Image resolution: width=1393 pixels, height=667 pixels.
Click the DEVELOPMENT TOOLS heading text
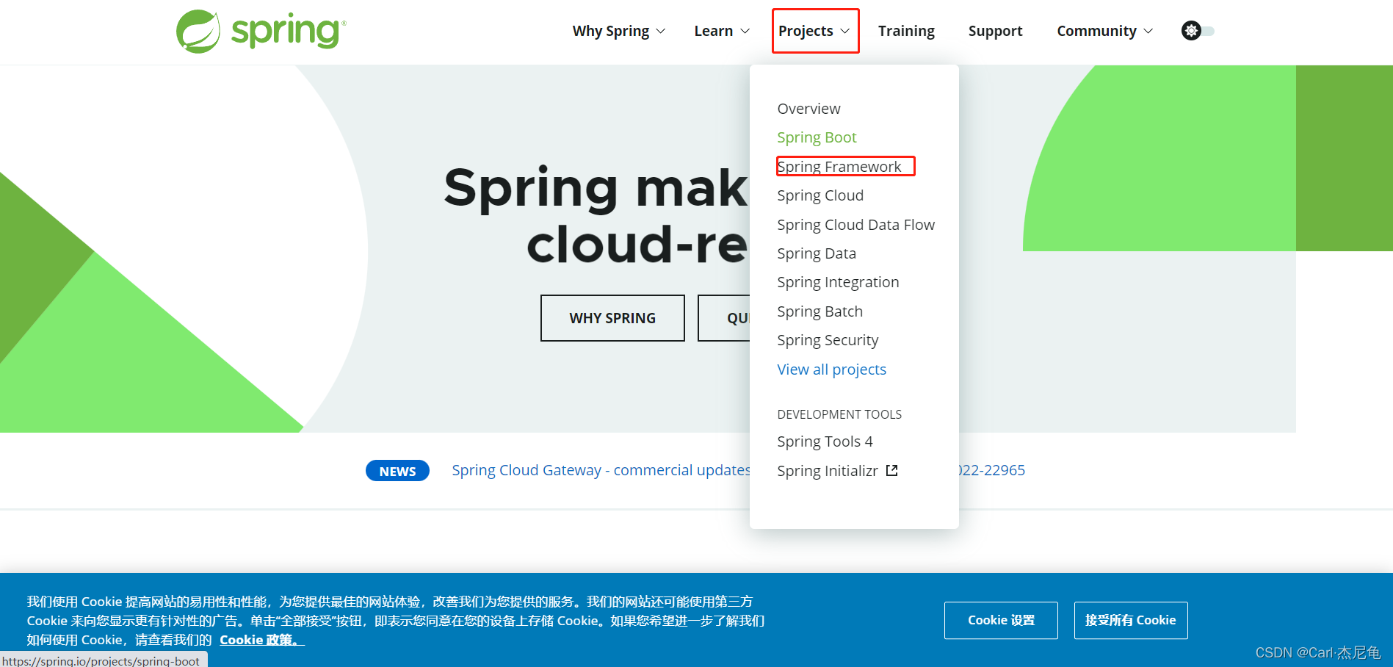839,414
